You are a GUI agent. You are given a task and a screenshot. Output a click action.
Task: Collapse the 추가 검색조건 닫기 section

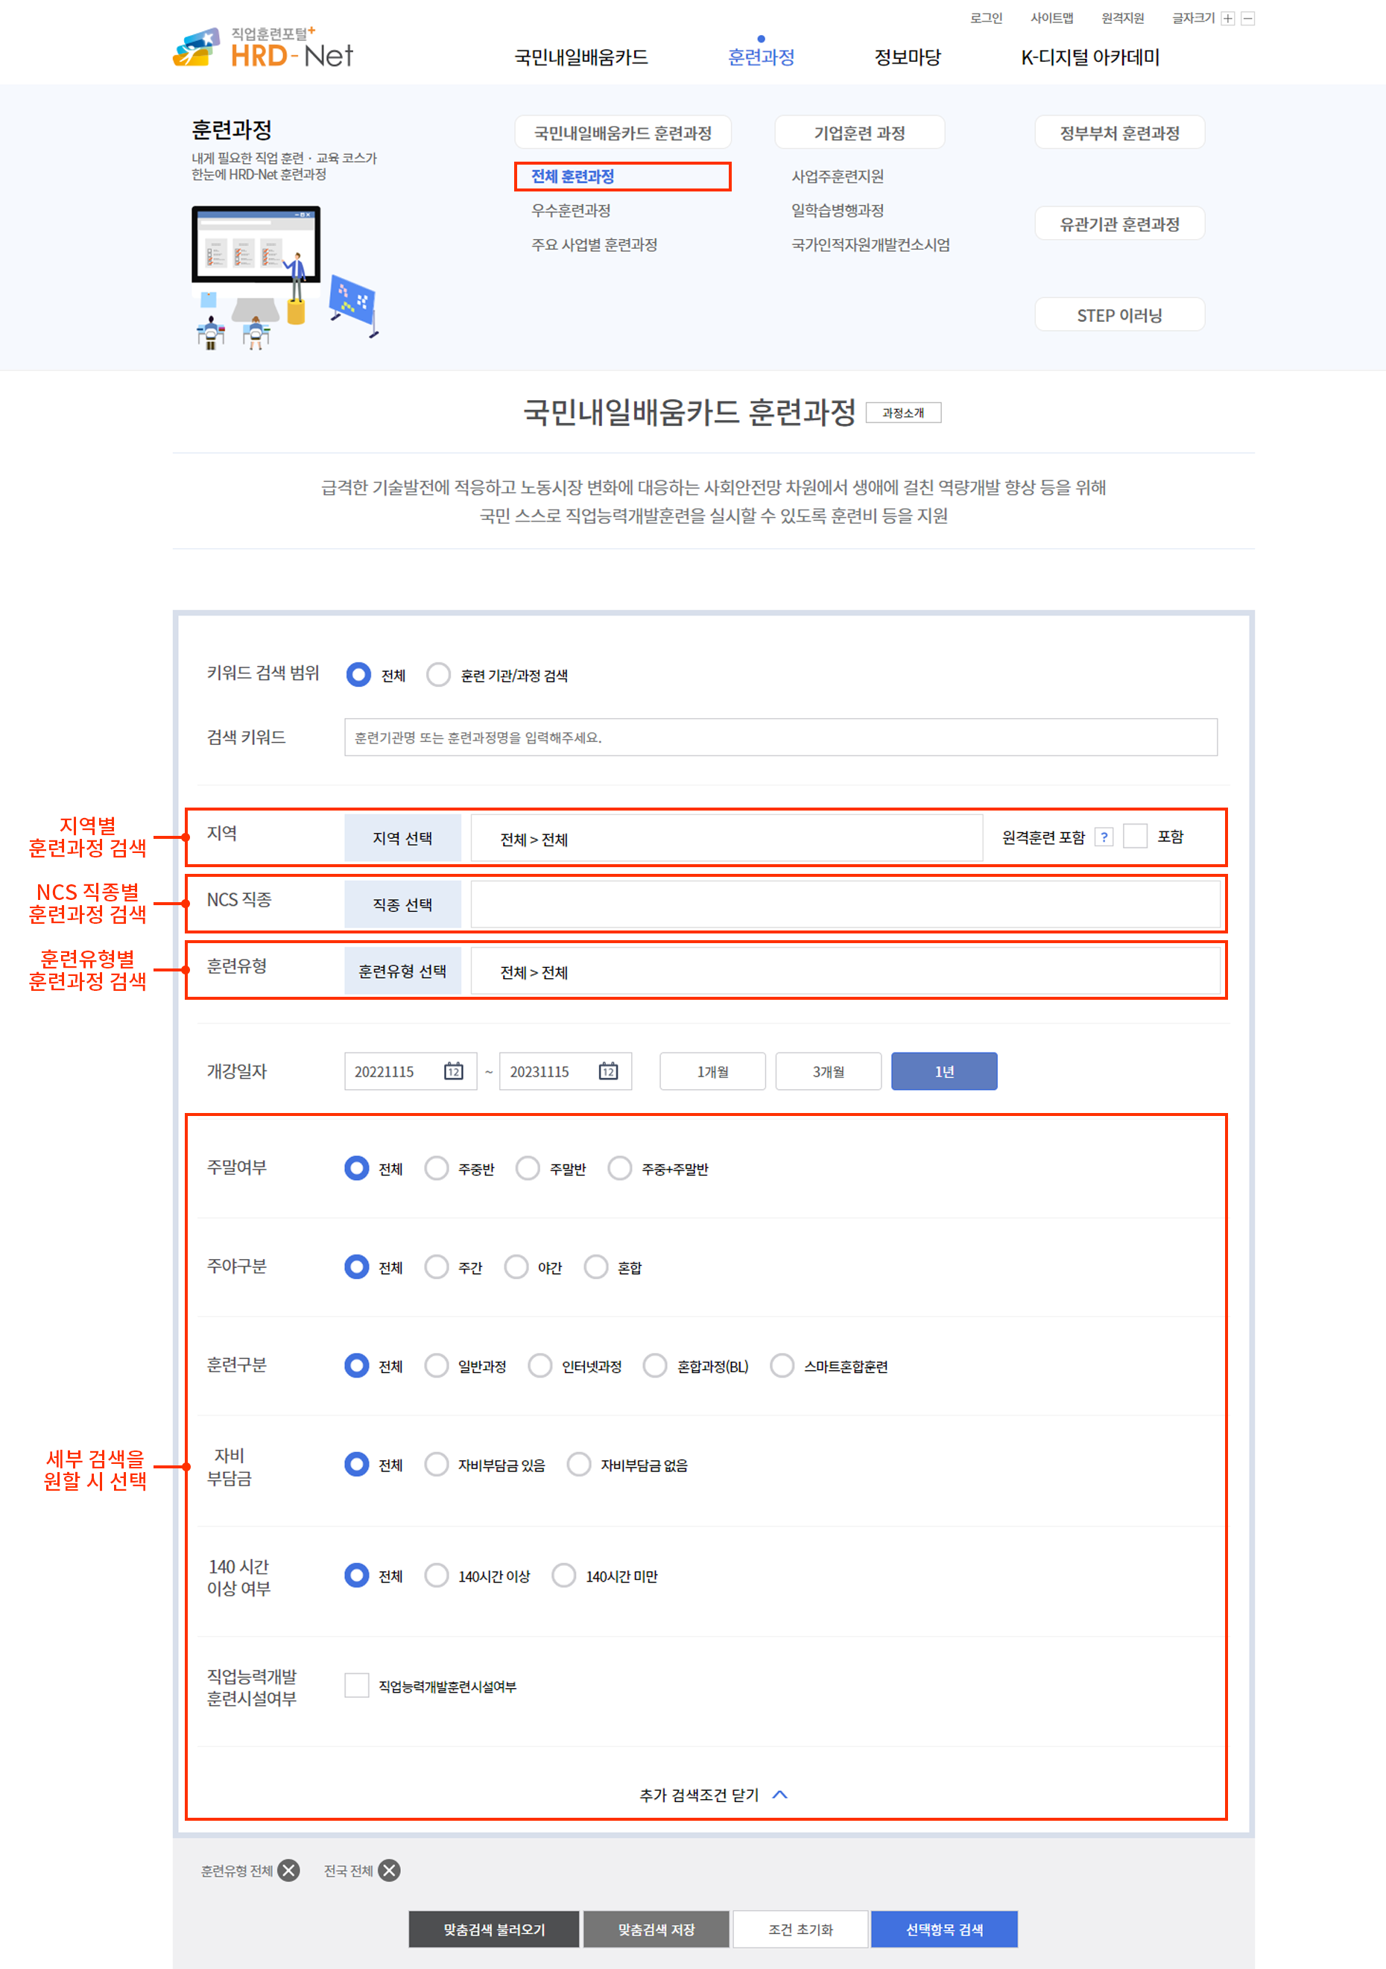point(712,1795)
